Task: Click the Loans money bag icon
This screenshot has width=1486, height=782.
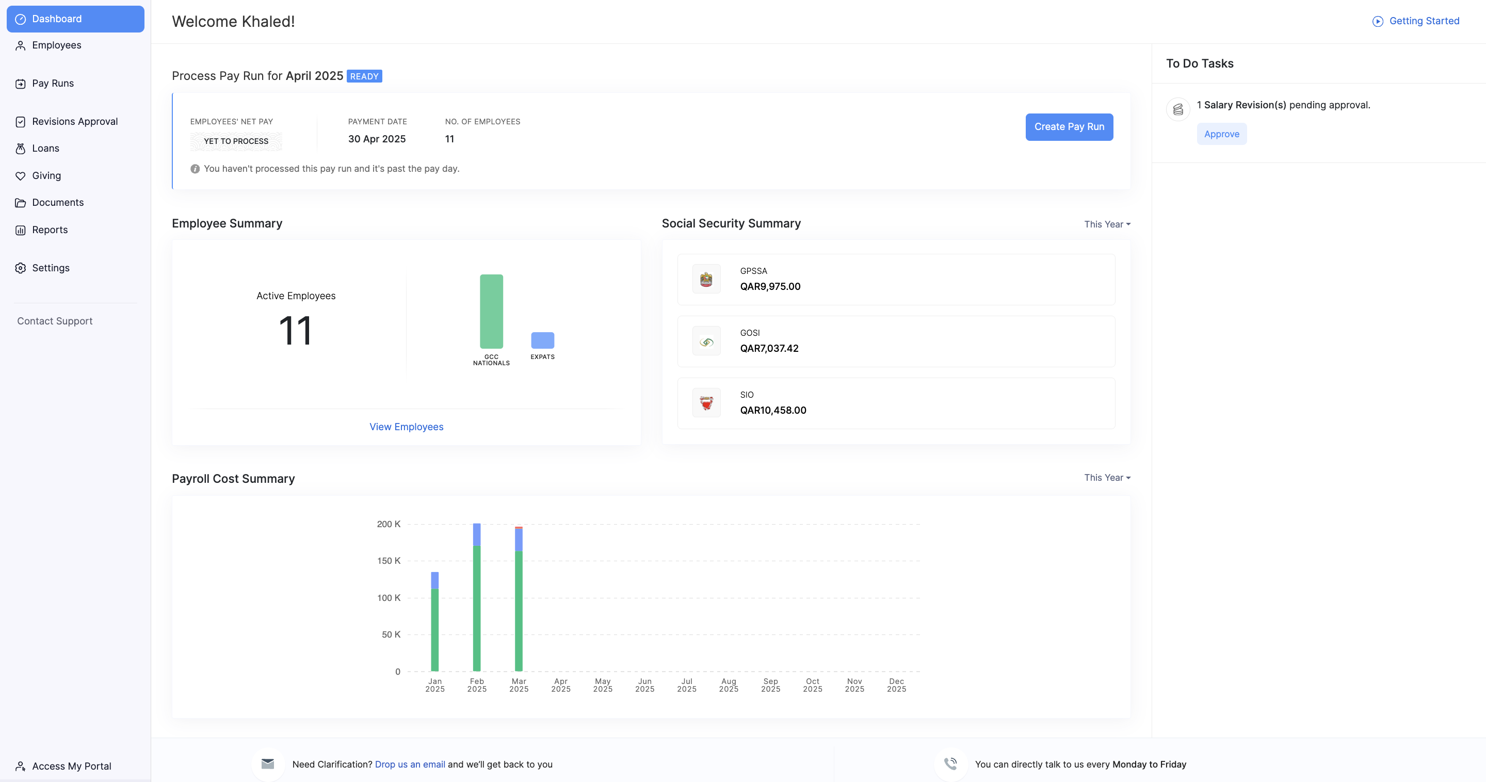Action: point(20,149)
